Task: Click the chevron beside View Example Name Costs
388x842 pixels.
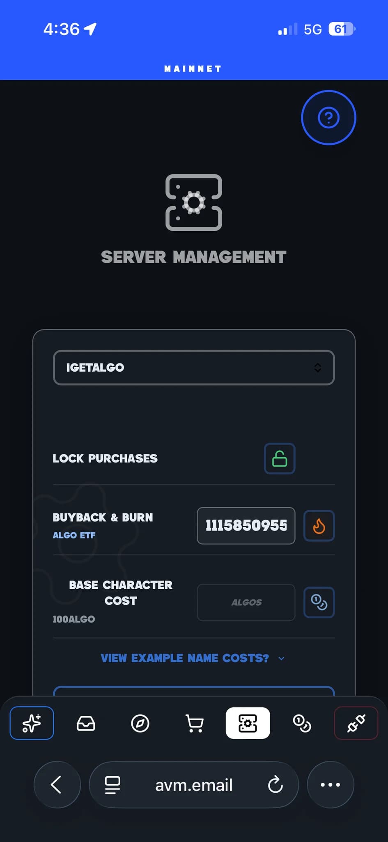Action: pos(282,658)
